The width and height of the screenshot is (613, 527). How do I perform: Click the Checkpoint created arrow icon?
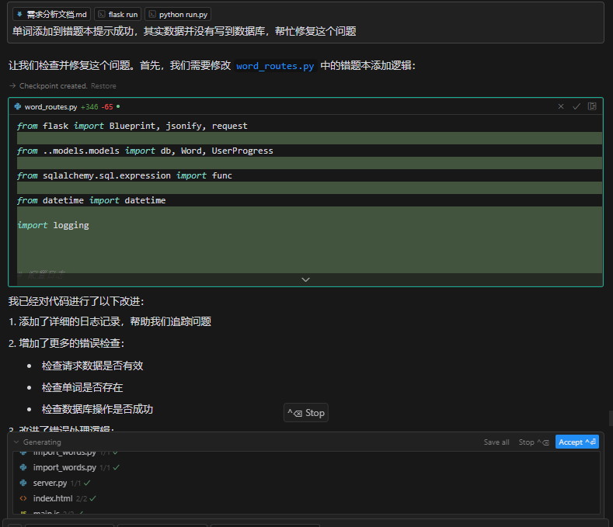(x=12, y=85)
